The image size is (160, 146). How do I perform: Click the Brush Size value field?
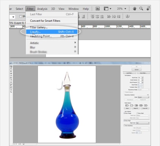pyautogui.click(x=140, y=78)
